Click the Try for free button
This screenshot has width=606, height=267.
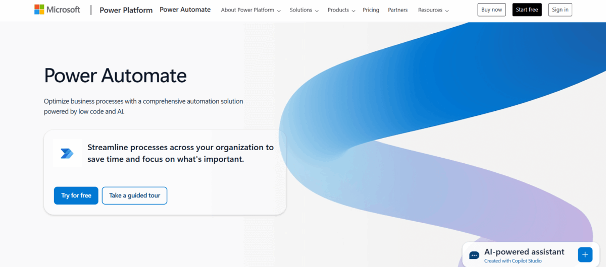[76, 195]
